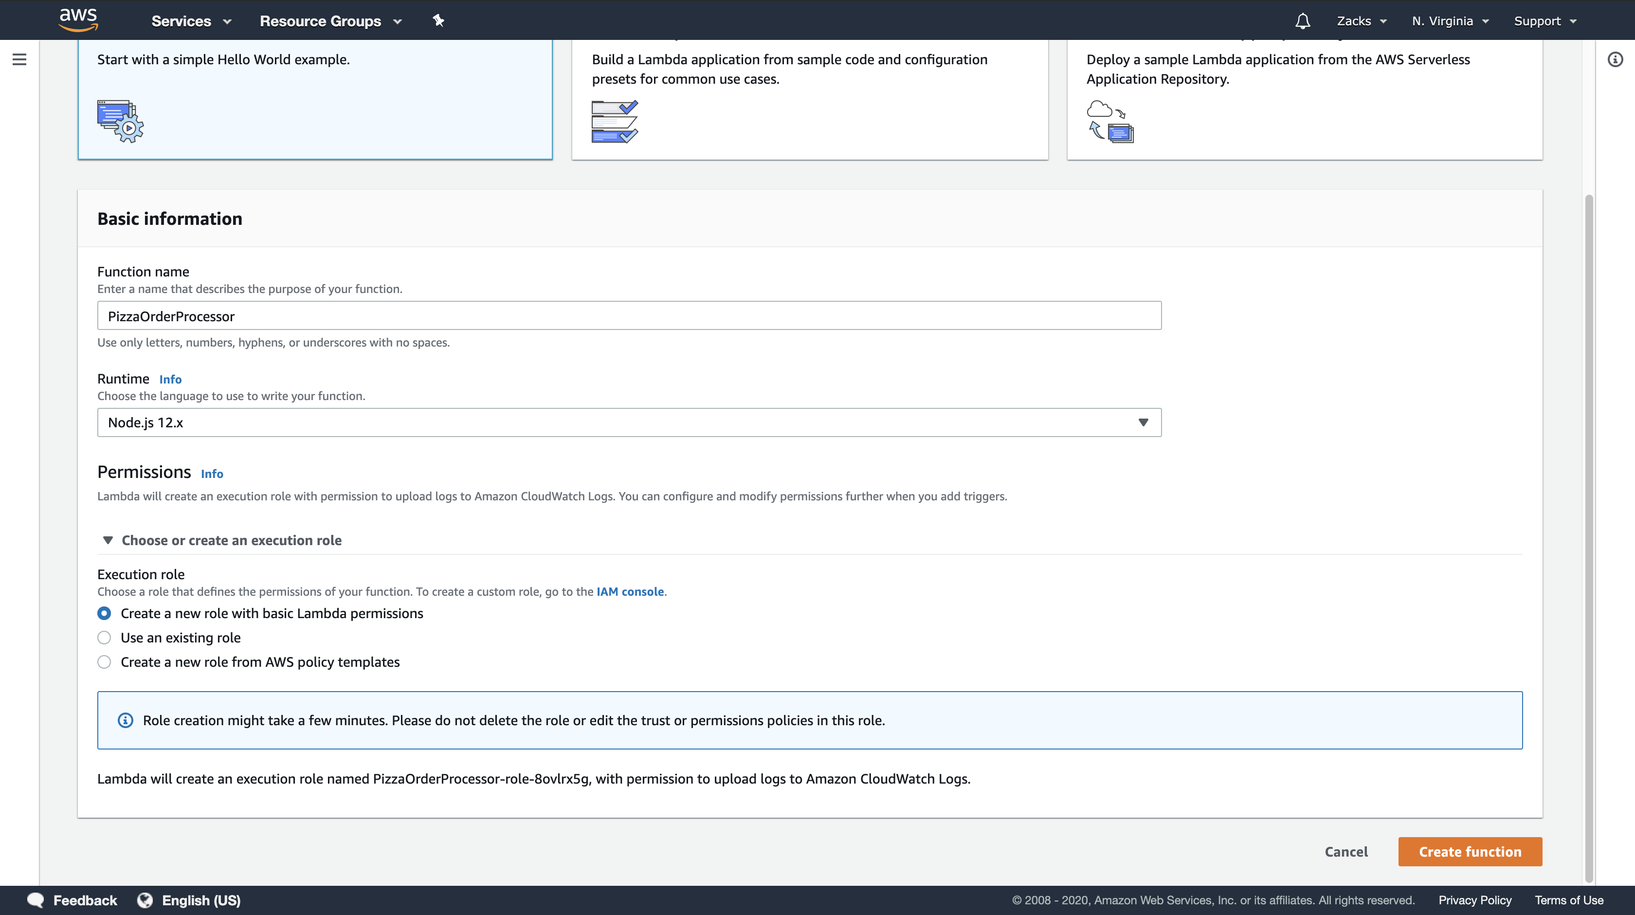Select Create a new role with basic Lambda permissions
The height and width of the screenshot is (915, 1635).
coord(104,613)
